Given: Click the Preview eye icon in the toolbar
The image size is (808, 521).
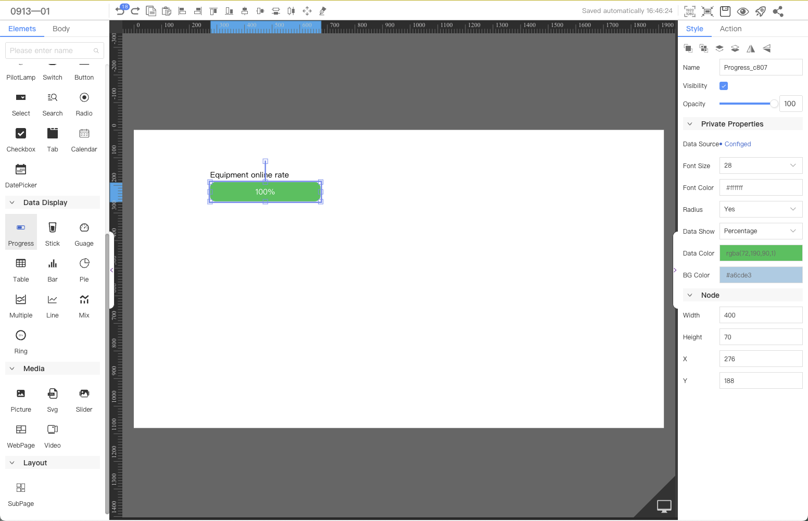Looking at the screenshot, I should (x=743, y=11).
